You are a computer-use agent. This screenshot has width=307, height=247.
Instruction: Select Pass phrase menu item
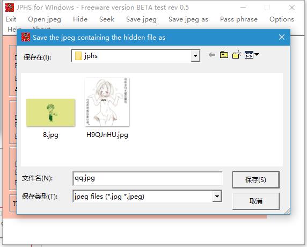pyautogui.click(x=239, y=19)
